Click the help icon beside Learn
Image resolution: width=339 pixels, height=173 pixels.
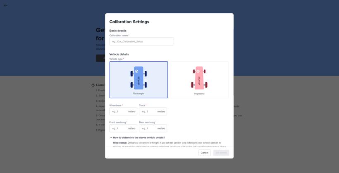93,85
